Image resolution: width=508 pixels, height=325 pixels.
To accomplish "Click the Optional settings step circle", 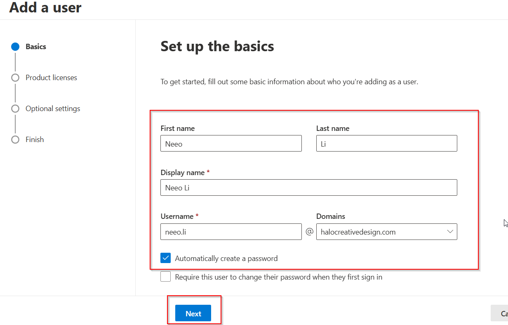I will (x=15, y=109).
